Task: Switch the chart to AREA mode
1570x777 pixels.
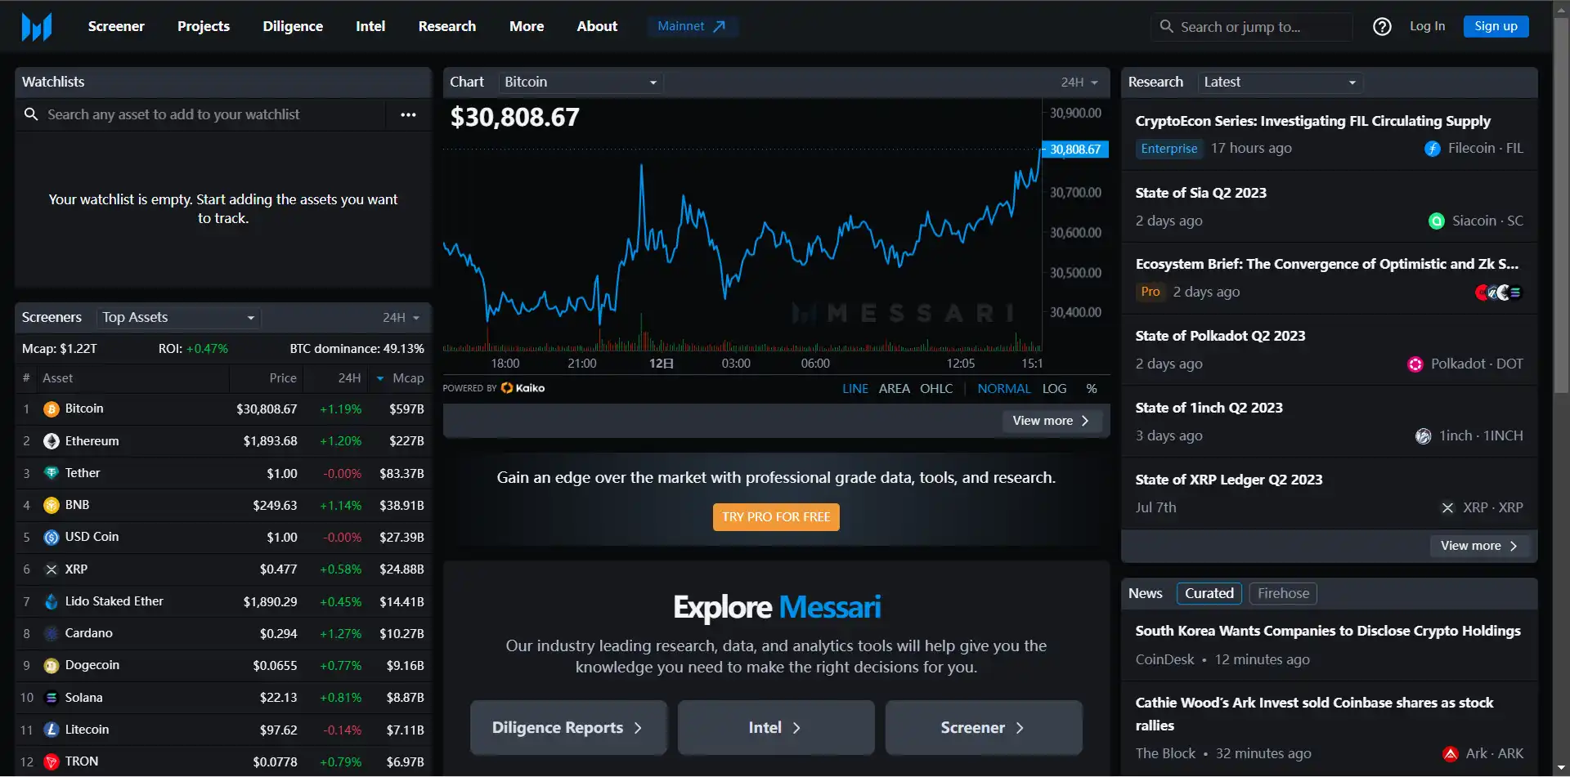Action: [894, 388]
